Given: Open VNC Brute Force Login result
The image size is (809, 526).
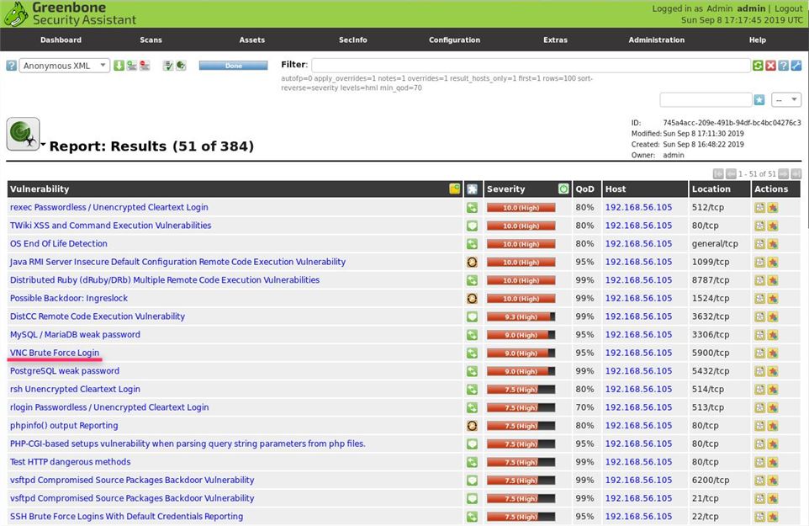Looking at the screenshot, I should [x=55, y=353].
